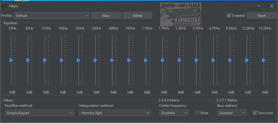Open the Center frequency dropdown

(174, 113)
